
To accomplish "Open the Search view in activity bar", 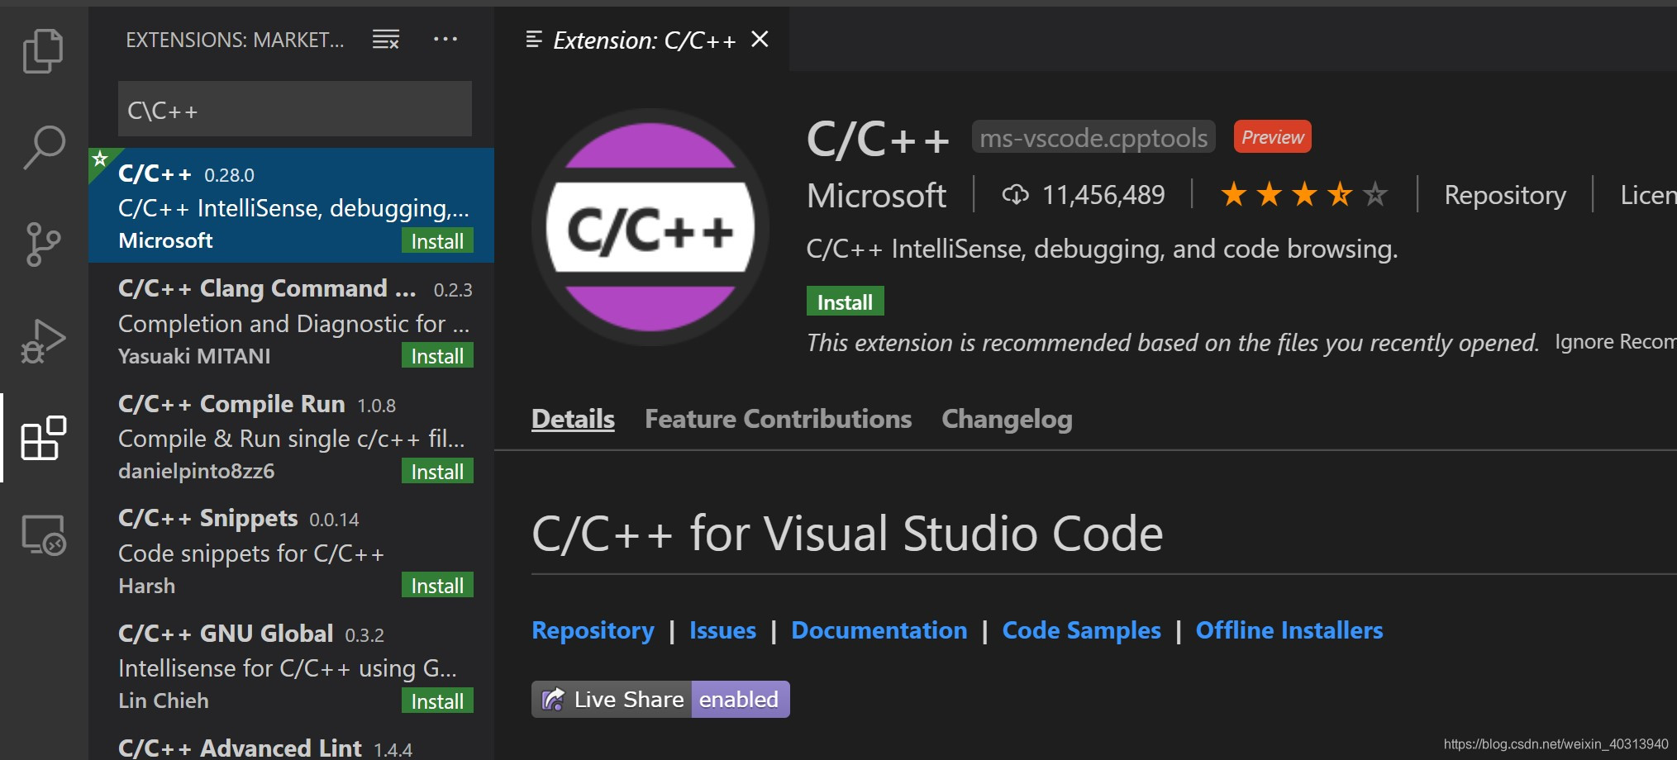I will [x=43, y=147].
